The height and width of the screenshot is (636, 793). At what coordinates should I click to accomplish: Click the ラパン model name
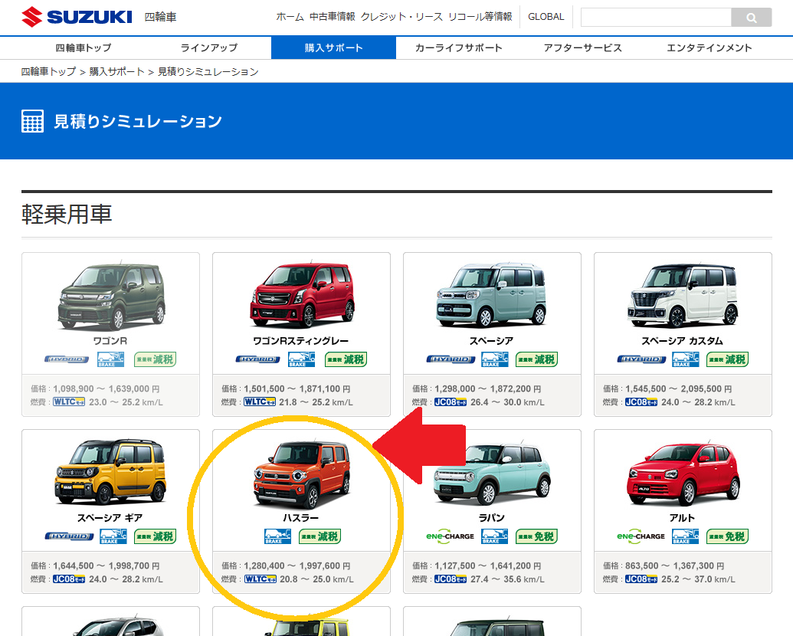[492, 518]
